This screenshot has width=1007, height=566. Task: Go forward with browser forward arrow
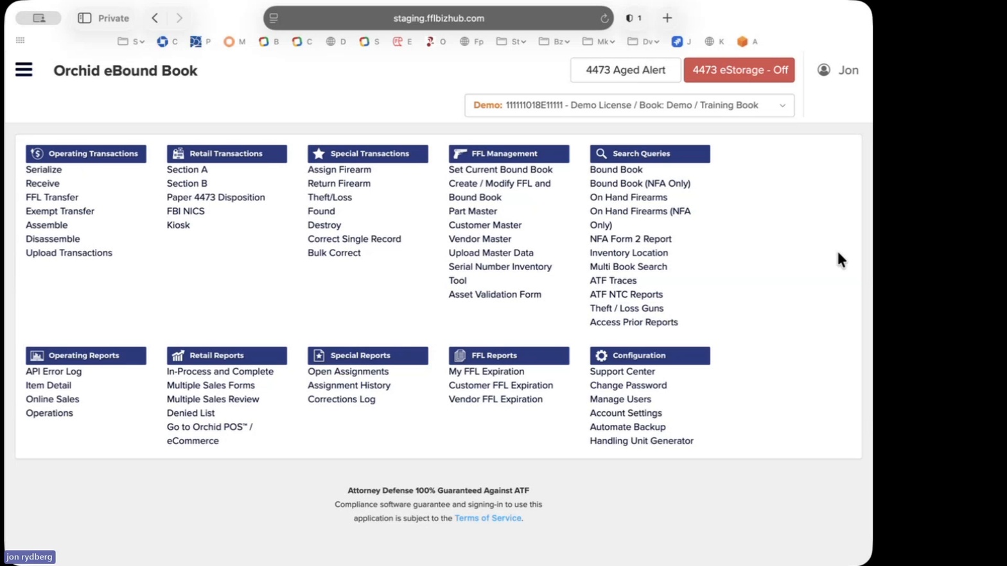point(179,18)
